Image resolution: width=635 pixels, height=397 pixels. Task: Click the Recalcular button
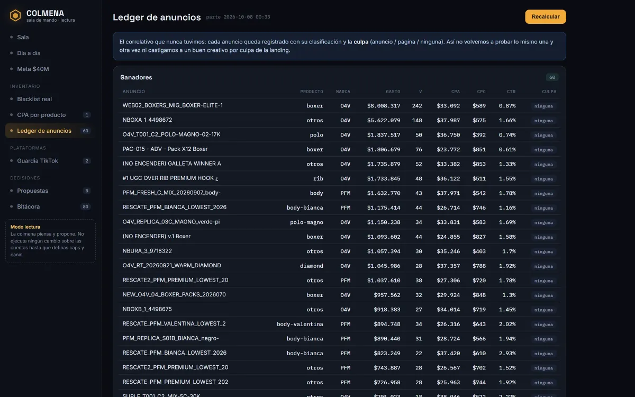click(x=546, y=17)
